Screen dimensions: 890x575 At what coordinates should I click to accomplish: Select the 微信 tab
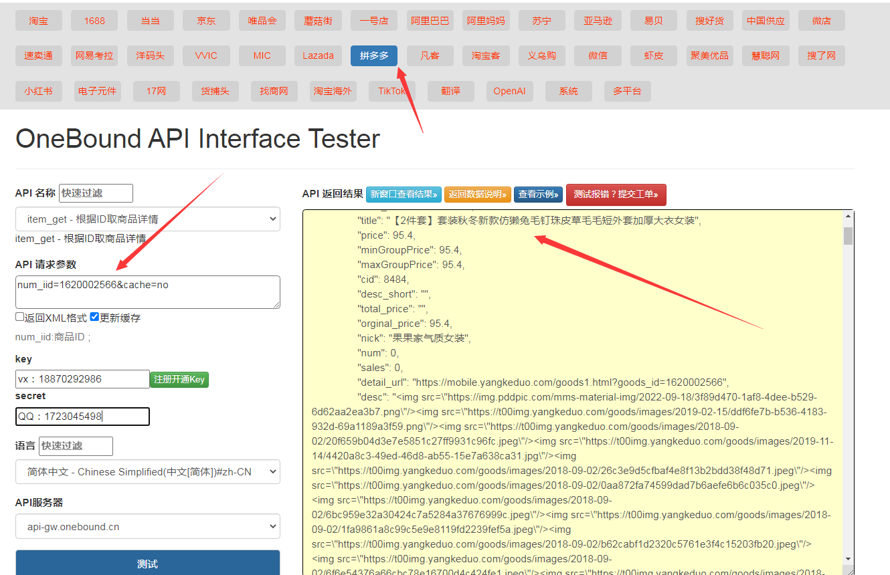point(598,55)
